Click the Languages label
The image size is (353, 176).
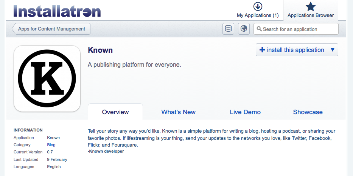pyautogui.click(x=23, y=167)
